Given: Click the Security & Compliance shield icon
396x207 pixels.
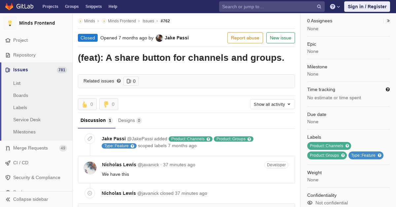Looking at the screenshot, I should coord(8,178).
